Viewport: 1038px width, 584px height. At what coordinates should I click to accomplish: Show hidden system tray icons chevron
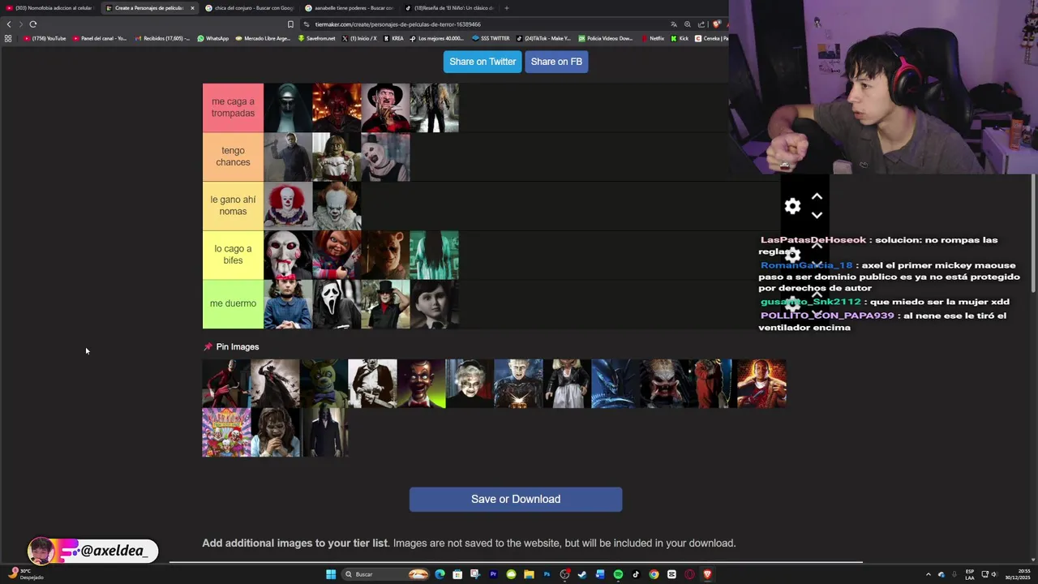click(929, 574)
